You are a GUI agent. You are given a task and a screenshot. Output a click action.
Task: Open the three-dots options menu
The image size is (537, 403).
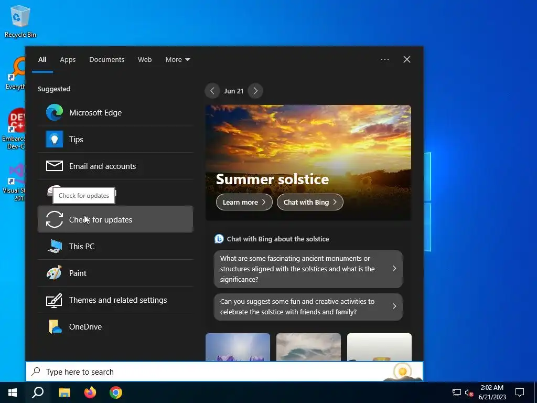click(385, 59)
